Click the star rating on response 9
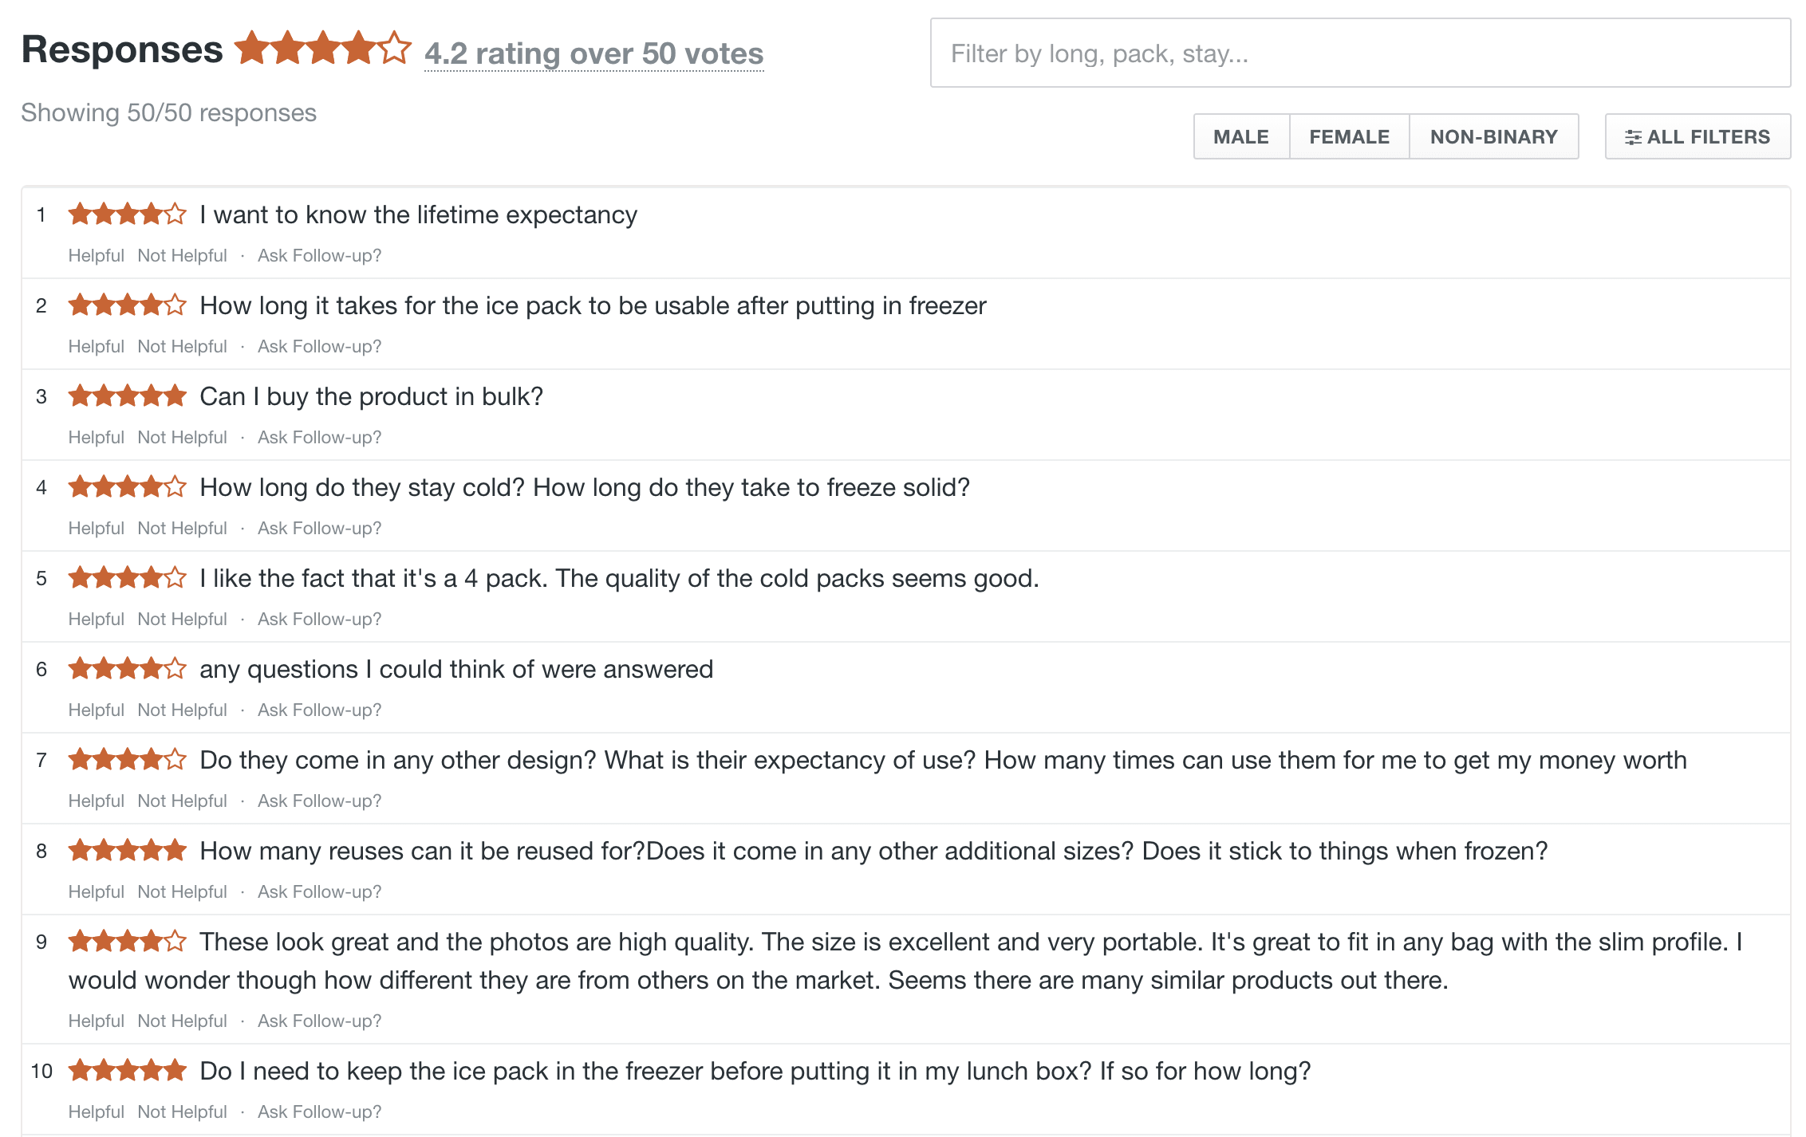This screenshot has height=1137, width=1806. (x=128, y=942)
